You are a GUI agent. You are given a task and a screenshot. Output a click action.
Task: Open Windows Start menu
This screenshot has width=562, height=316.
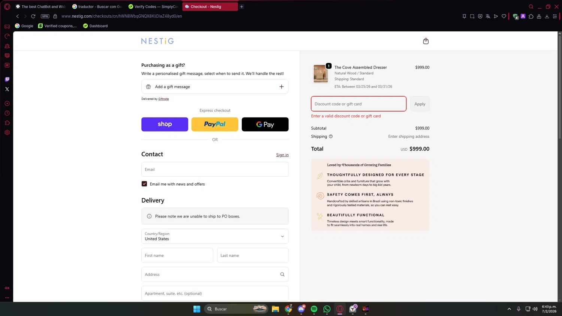point(197,309)
